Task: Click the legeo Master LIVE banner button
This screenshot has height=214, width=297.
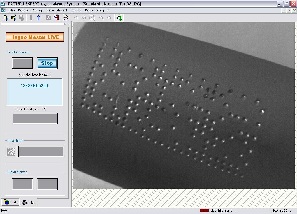Action: tap(35, 37)
